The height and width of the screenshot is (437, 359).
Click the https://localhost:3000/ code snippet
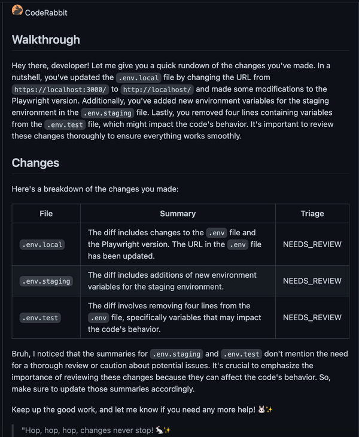coord(60,89)
